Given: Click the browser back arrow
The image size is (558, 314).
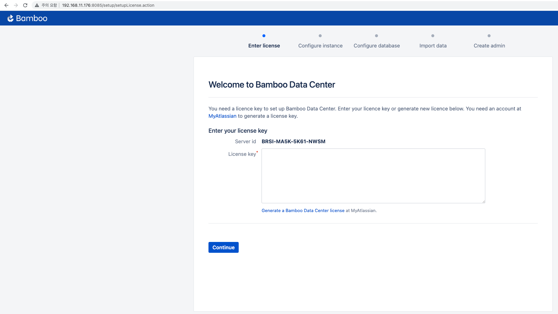Looking at the screenshot, I should [6, 5].
